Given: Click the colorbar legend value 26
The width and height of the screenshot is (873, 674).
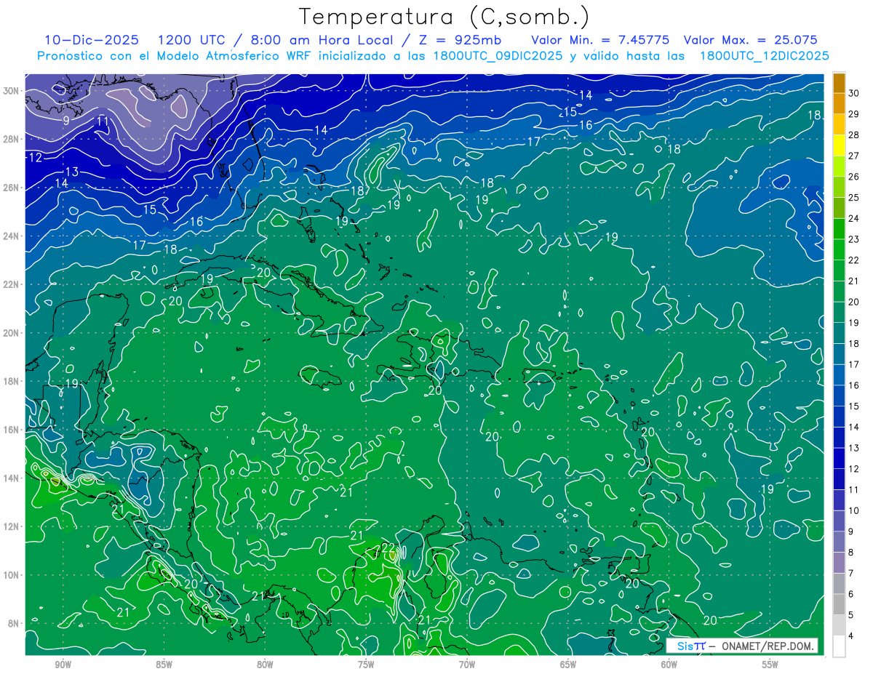Looking at the screenshot, I should tap(853, 177).
